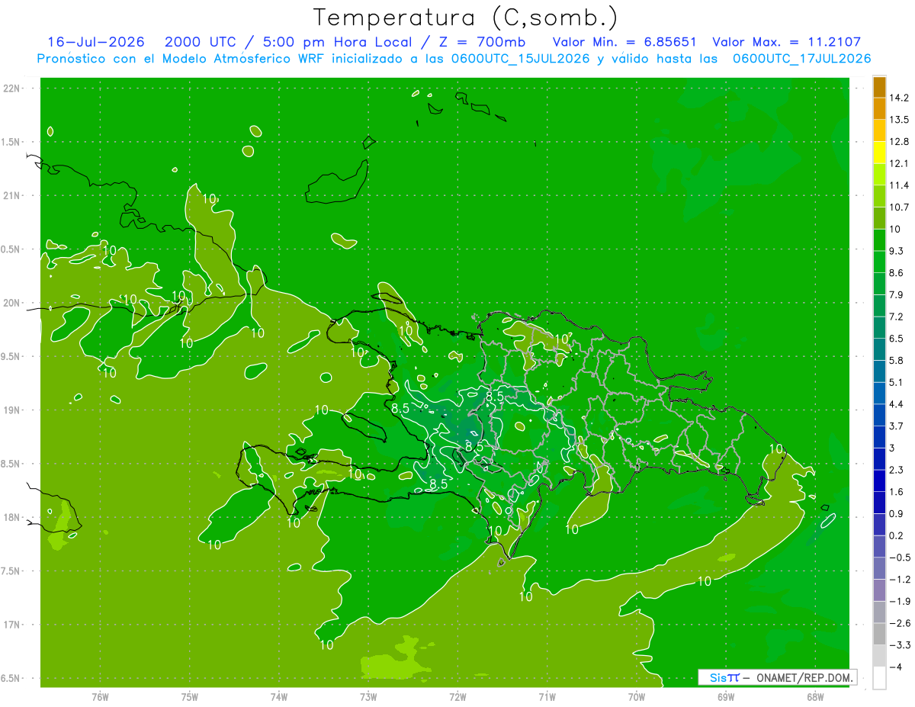Click the "73W" longitude label
The width and height of the screenshot is (915, 707).
[368, 697]
